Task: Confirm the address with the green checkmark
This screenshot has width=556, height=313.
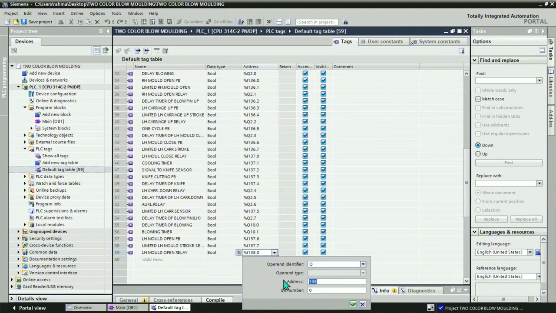Action: [353, 304]
